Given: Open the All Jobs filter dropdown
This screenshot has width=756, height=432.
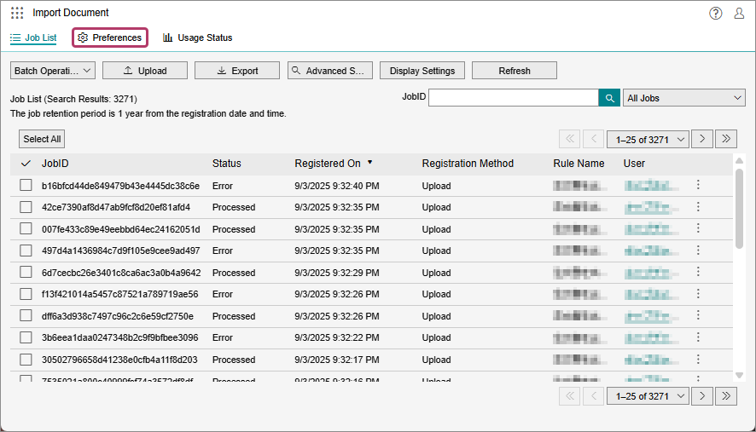Looking at the screenshot, I should click(684, 98).
